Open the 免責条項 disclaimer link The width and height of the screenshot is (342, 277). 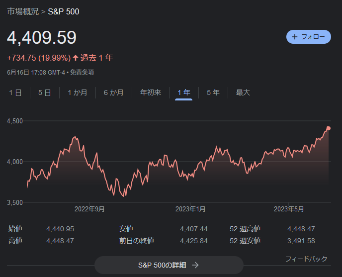(82, 73)
